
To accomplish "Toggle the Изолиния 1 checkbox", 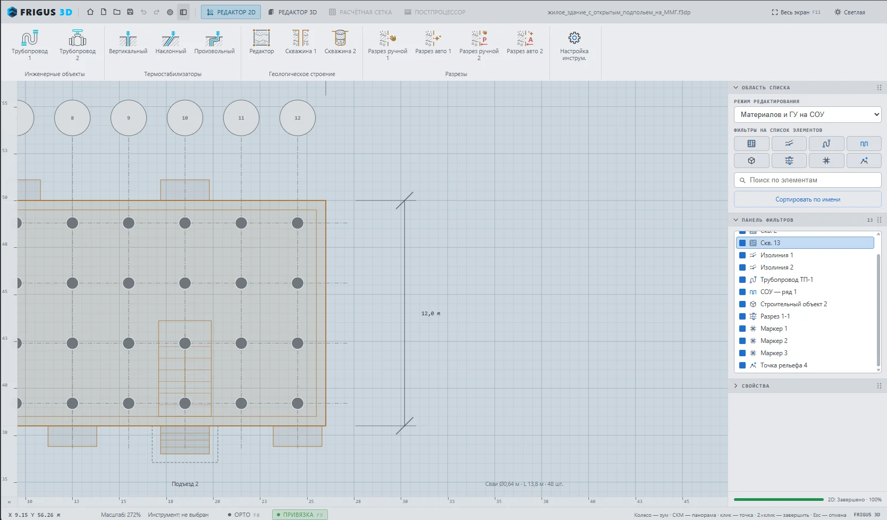I will click(742, 255).
